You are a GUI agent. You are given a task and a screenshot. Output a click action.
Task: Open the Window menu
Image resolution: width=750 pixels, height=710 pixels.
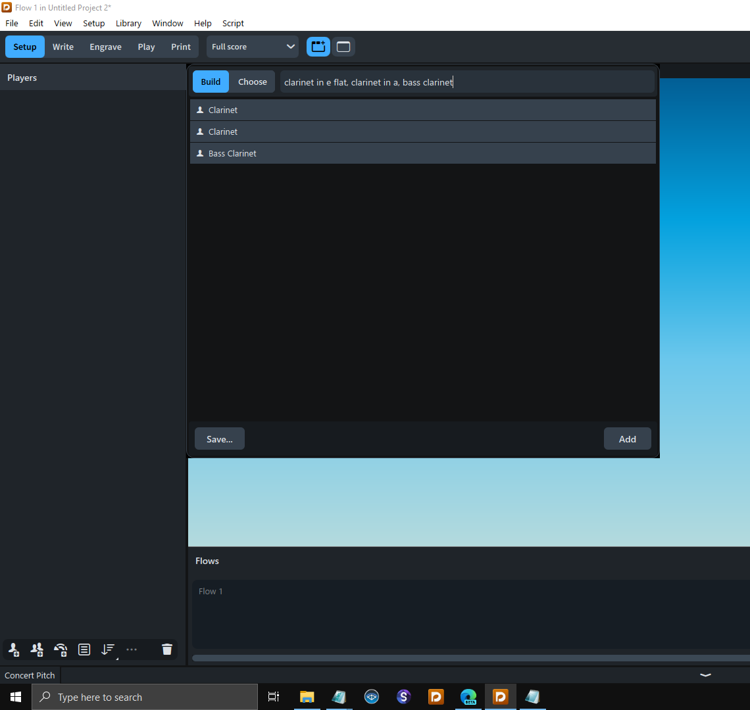coord(167,24)
